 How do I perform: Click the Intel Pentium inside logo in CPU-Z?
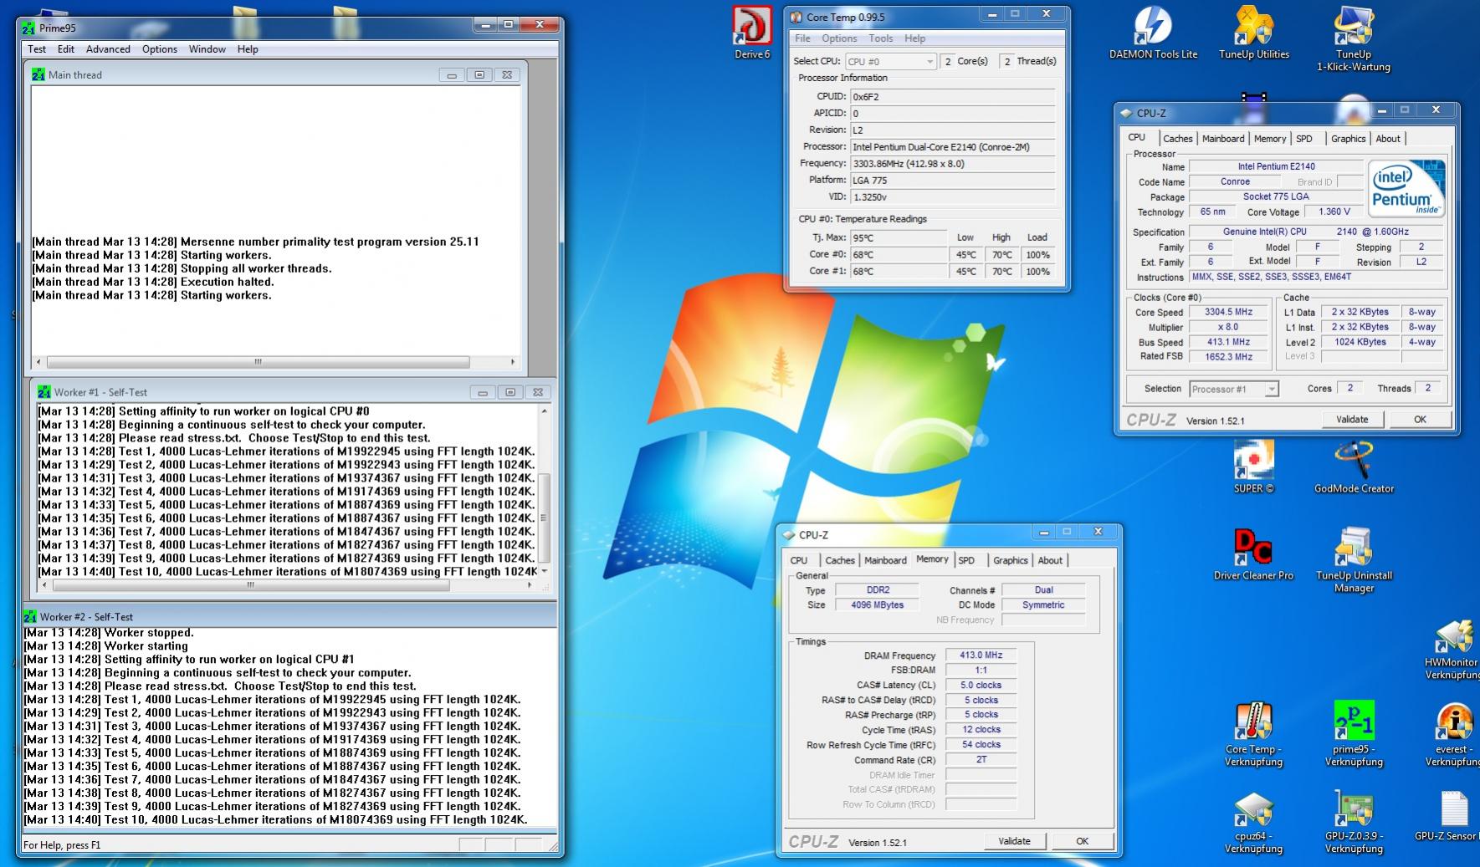1407,189
